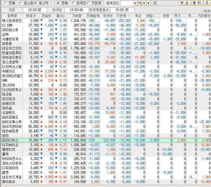Image resolution: width=211 pixels, height=187 pixels.
Task: Select the 네오위즈인터 stock row
Action: click(106, 48)
